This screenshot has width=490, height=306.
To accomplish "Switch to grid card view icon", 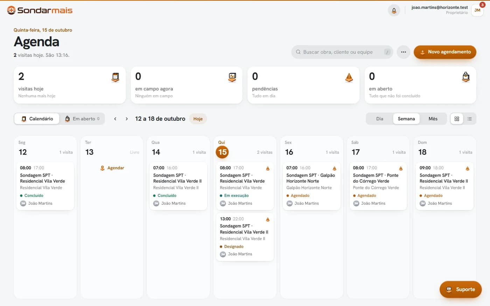I will [457, 119].
